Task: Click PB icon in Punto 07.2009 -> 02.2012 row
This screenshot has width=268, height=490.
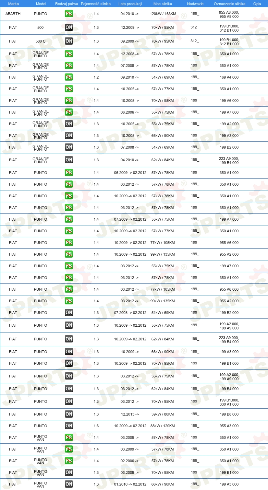Action: point(69,219)
